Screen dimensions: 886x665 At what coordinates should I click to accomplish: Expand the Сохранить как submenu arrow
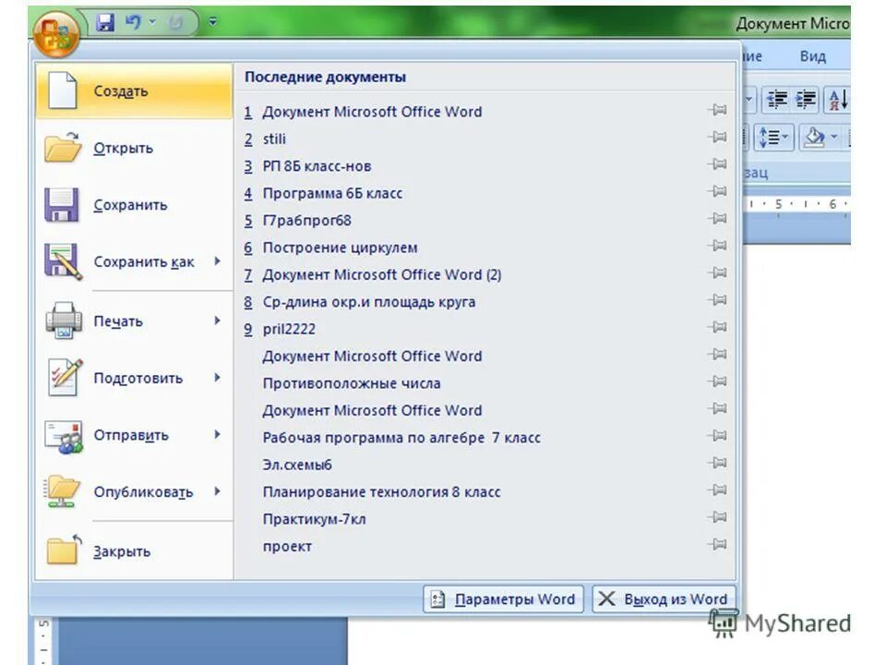218,261
